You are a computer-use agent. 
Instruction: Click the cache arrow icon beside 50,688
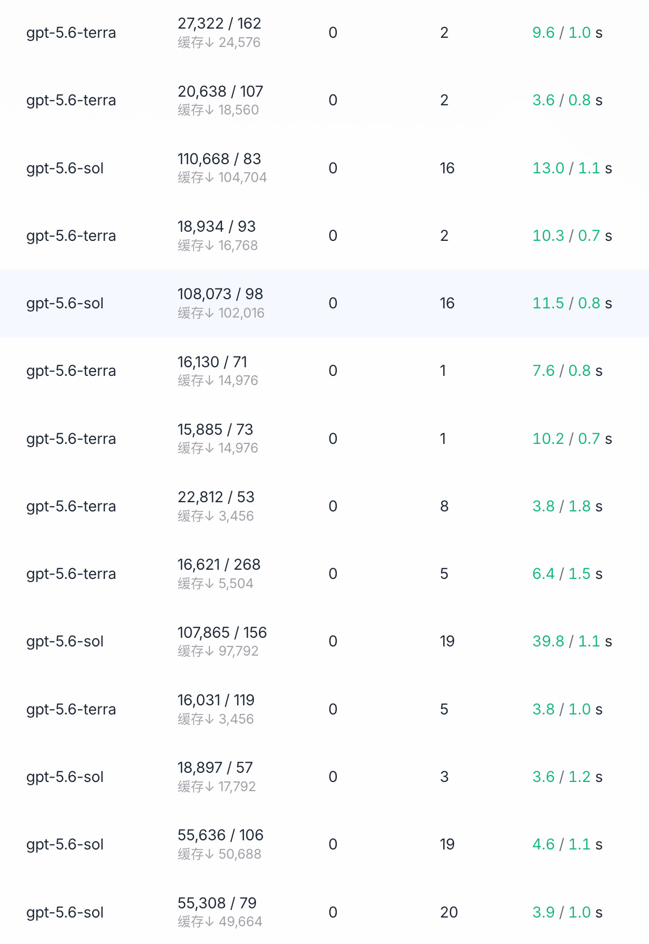click(210, 854)
